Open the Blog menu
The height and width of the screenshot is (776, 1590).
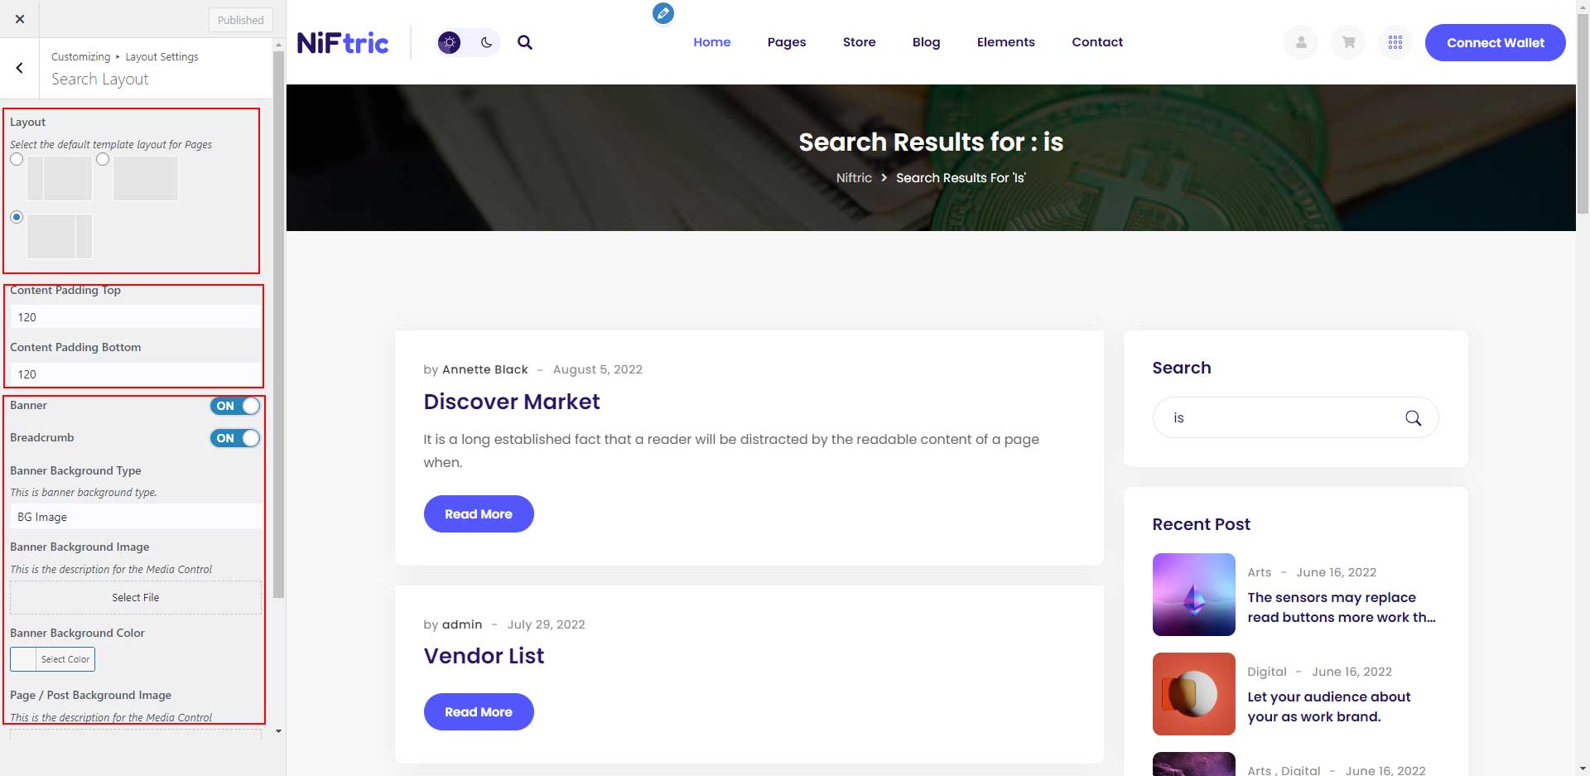tap(926, 42)
